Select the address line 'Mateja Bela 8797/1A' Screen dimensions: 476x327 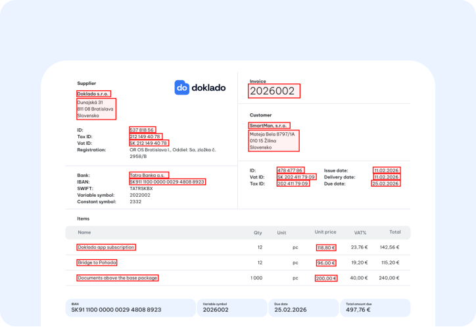(272, 134)
